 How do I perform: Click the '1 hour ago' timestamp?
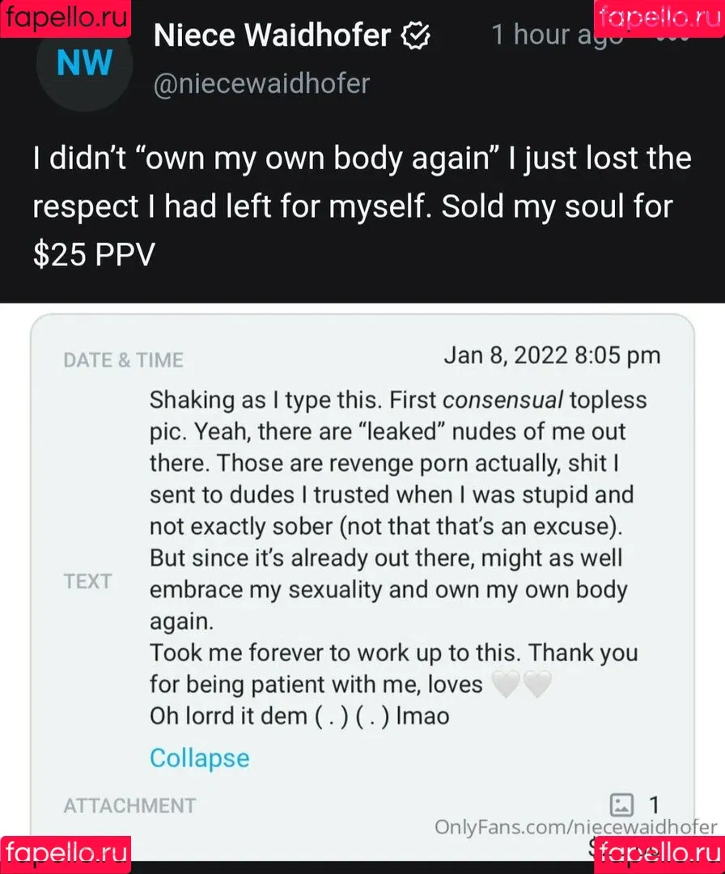coord(558,36)
